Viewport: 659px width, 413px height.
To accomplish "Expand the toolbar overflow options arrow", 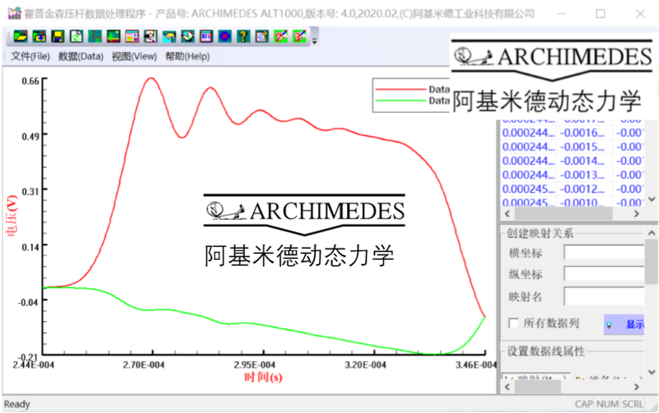I will tap(314, 40).
